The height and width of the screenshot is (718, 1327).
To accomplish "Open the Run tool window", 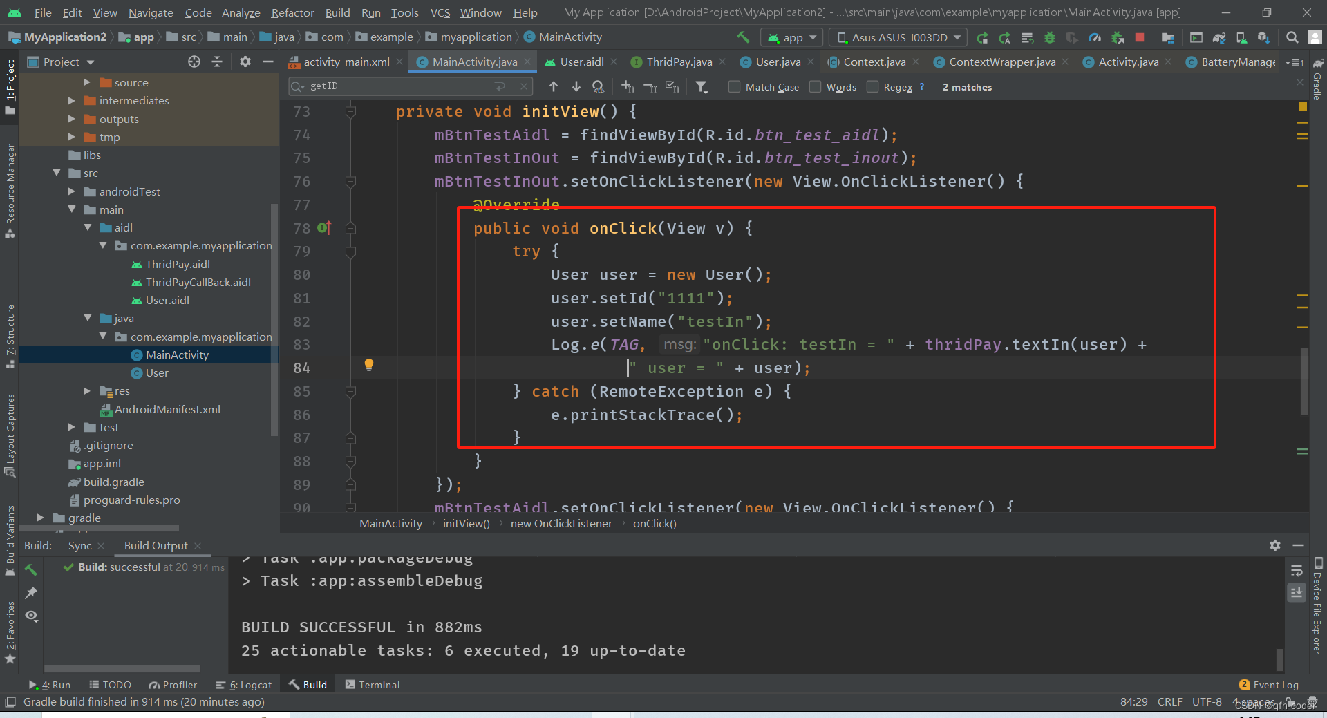I will [x=50, y=685].
